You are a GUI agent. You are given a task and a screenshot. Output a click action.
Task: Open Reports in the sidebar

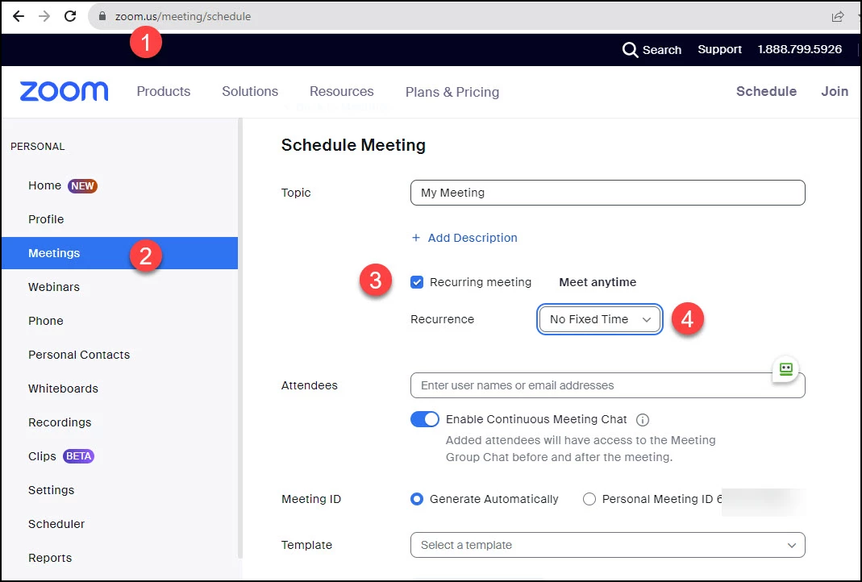point(50,558)
